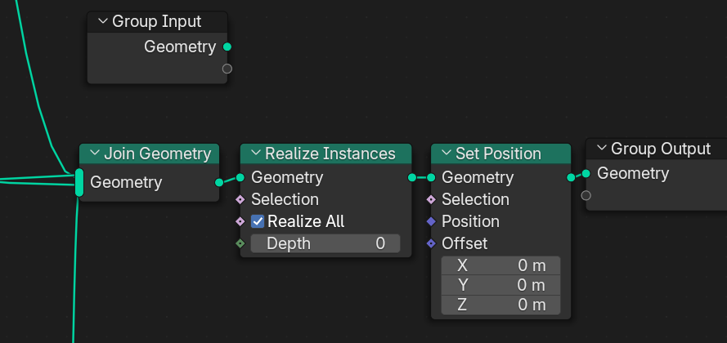
Task: Collapse the Realize Instances node
Action: pyautogui.click(x=255, y=154)
